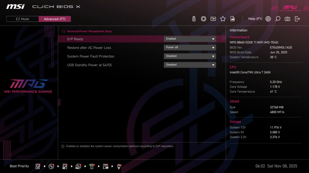Screen dimensions: 309x173
Task: Click the exit arrow icon
Action: [297, 19]
